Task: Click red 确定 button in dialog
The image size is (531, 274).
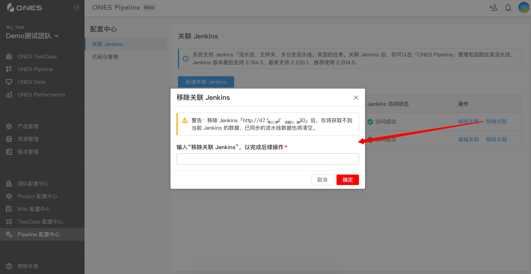Action: point(348,180)
